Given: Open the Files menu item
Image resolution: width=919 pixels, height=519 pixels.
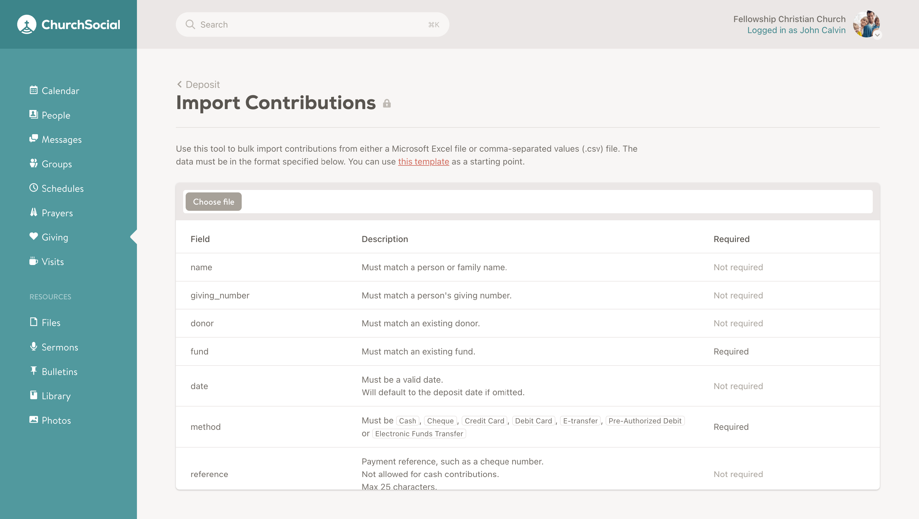Looking at the screenshot, I should pos(51,322).
